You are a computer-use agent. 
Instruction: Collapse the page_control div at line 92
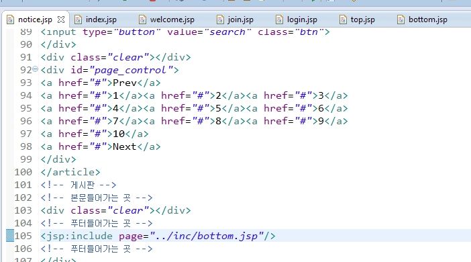35,69
